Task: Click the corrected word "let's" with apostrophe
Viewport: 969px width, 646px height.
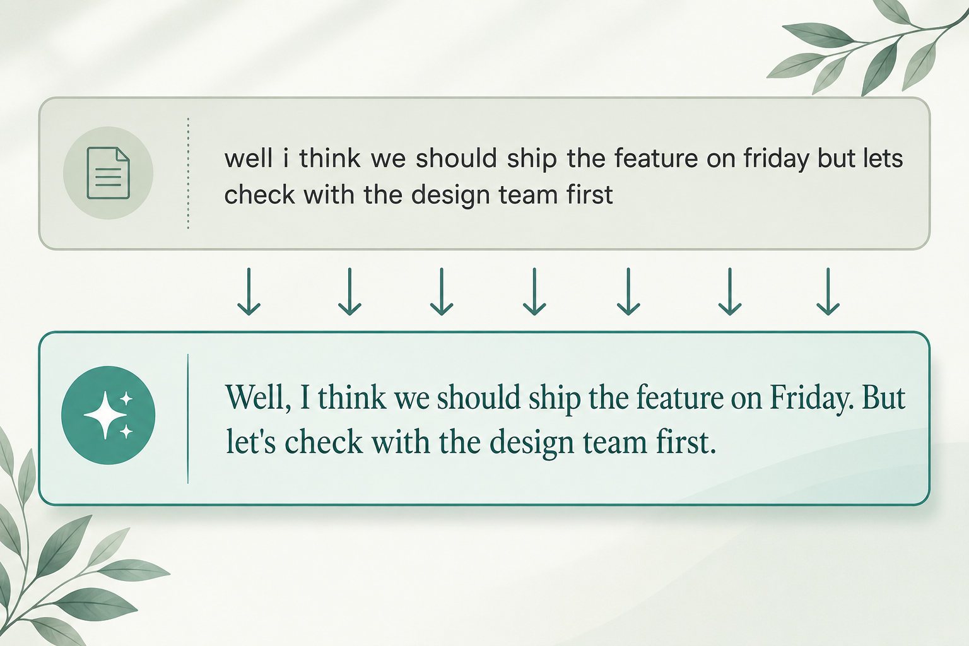Action: (251, 442)
